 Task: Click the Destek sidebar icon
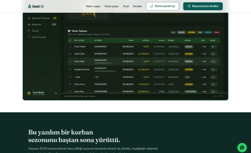[x=29, y=31]
